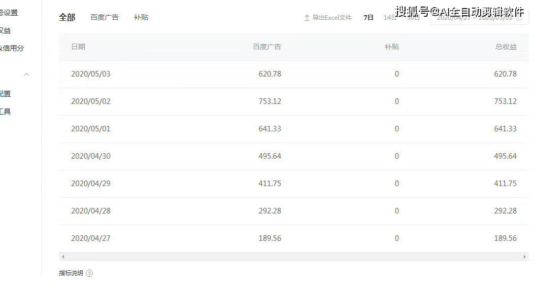
Task: Click the question mark help icon
Action: (89, 273)
